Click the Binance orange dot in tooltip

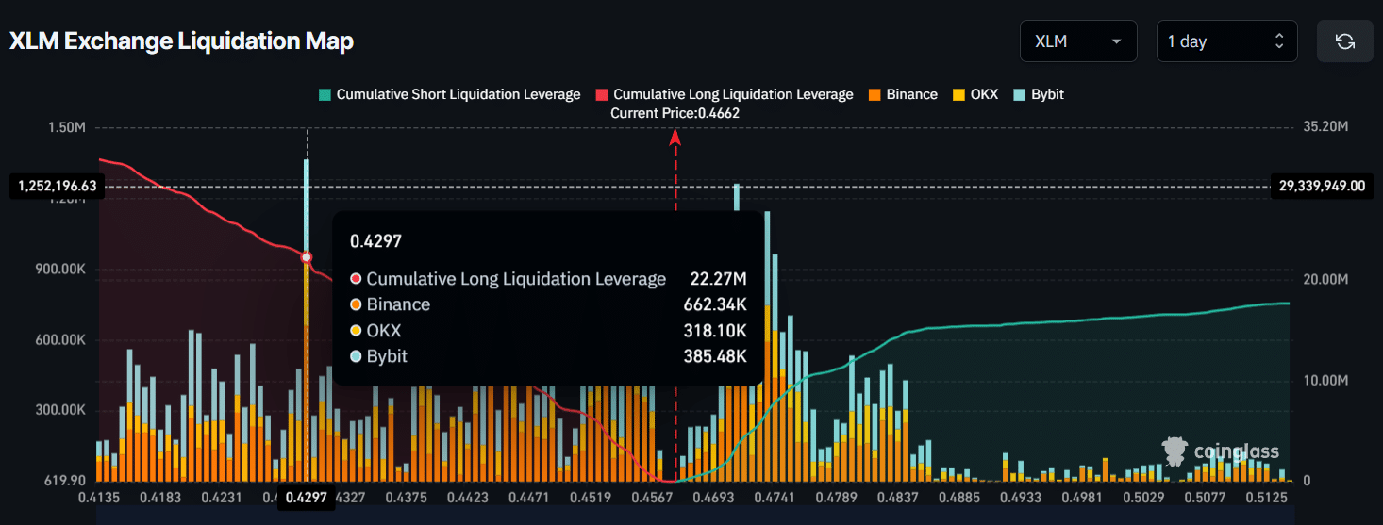356,304
